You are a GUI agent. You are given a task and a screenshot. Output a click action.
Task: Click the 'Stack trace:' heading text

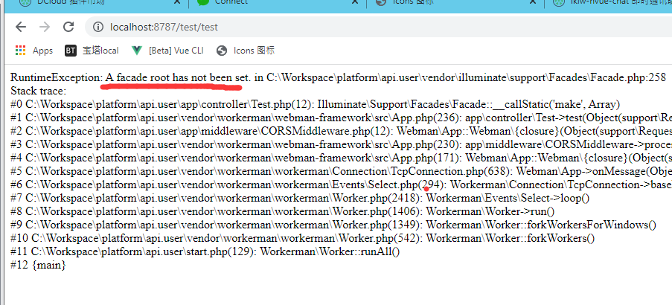click(39, 91)
